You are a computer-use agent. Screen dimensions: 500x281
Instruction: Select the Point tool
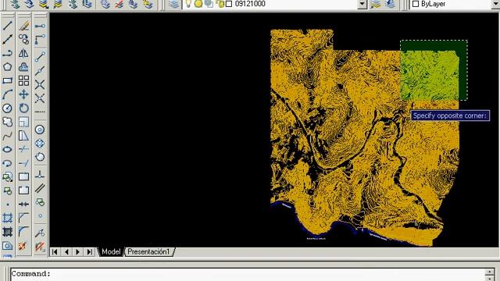[x=7, y=205]
